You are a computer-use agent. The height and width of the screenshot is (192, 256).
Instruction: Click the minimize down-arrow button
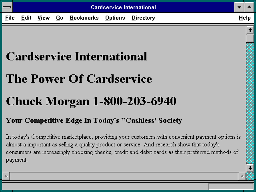[x=239, y=7]
